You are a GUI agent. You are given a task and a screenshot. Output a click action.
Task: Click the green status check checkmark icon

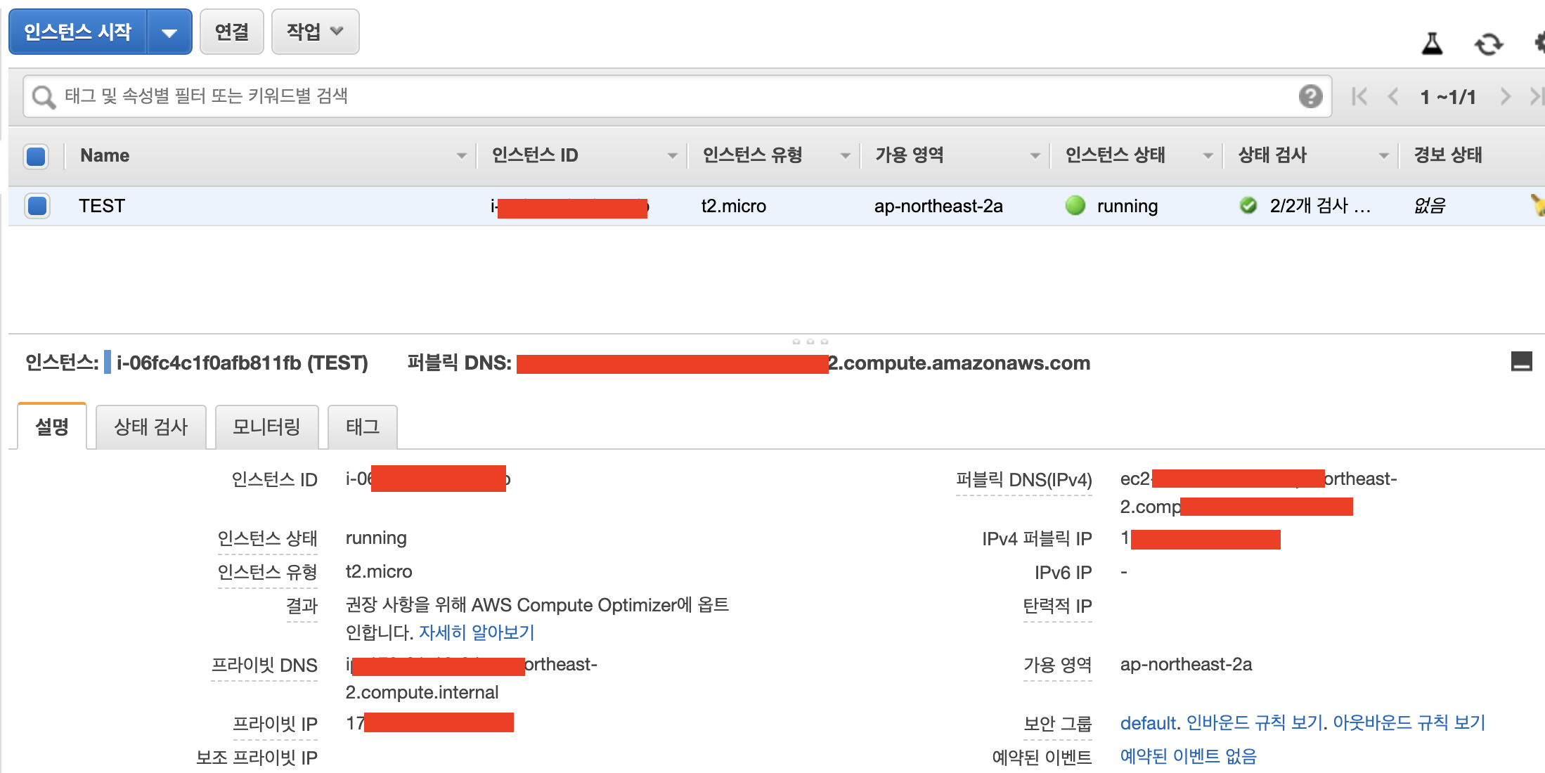pos(1248,205)
